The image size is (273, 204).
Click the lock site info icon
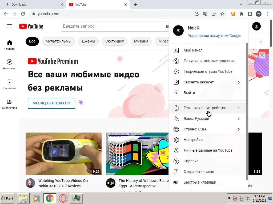pyautogui.click(x=34, y=14)
